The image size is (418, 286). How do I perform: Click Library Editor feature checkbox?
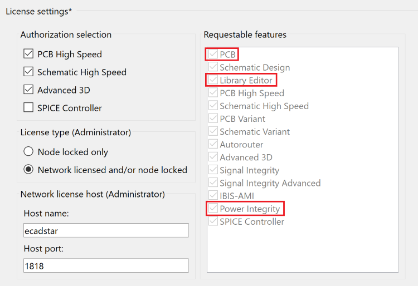click(x=213, y=80)
